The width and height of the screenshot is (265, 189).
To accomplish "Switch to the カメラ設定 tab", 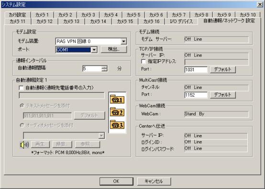I will [x=17, y=15].
